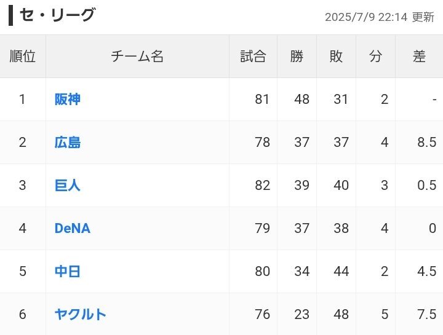Click the セ・リーグ section heading
443x335 pixels.
pos(57,15)
